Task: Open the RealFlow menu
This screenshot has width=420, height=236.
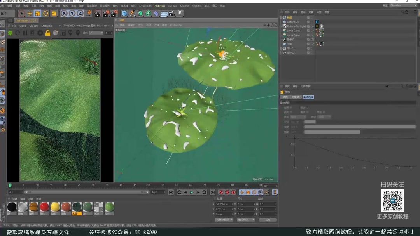Action: (160, 6)
